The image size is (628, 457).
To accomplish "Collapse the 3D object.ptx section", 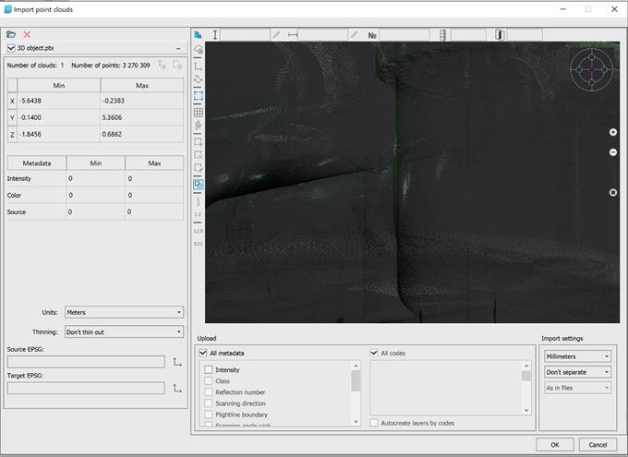I will [178, 48].
